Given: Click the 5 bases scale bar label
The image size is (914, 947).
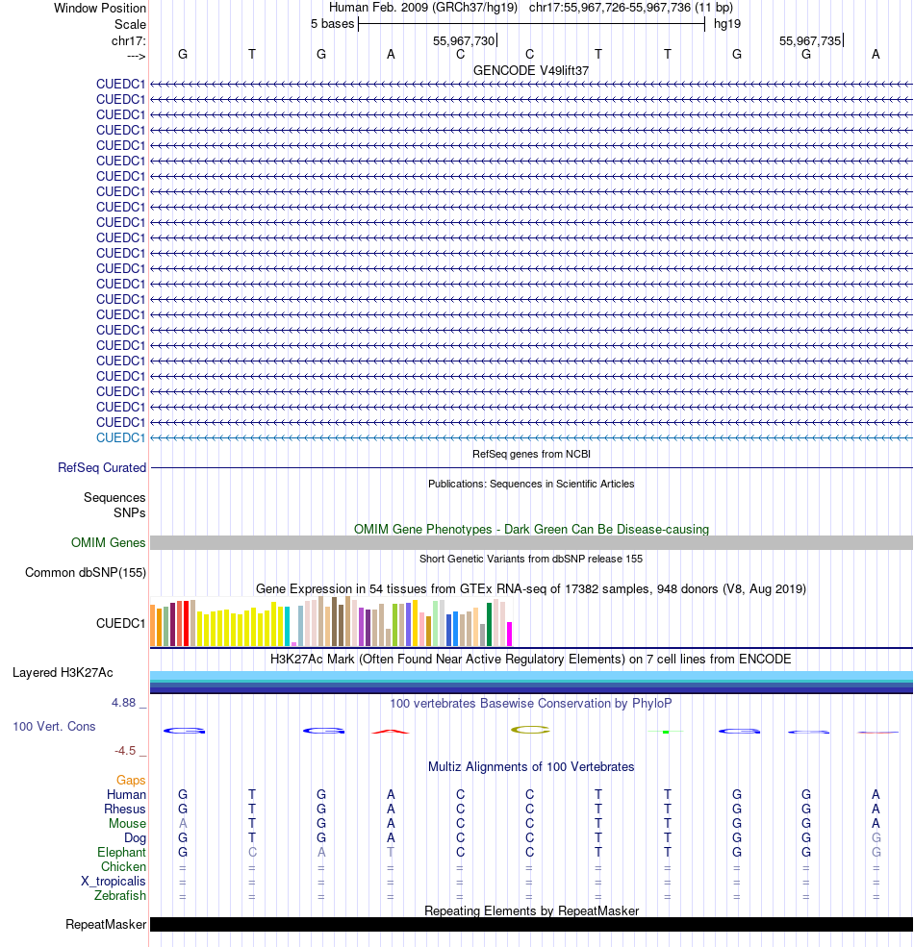Looking at the screenshot, I should point(333,23).
